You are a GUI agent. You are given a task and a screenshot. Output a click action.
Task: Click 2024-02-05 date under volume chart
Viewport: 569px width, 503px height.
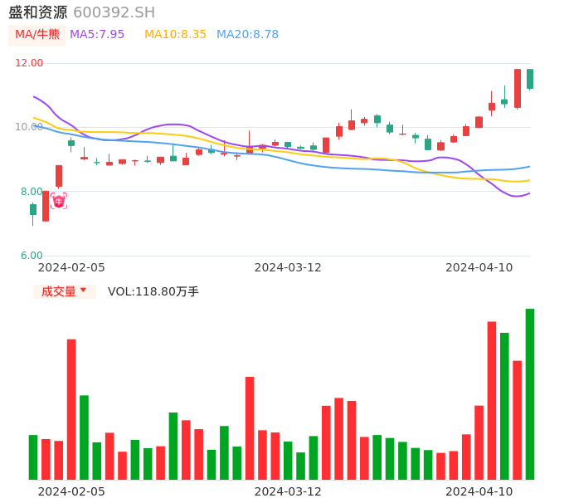coord(71,491)
